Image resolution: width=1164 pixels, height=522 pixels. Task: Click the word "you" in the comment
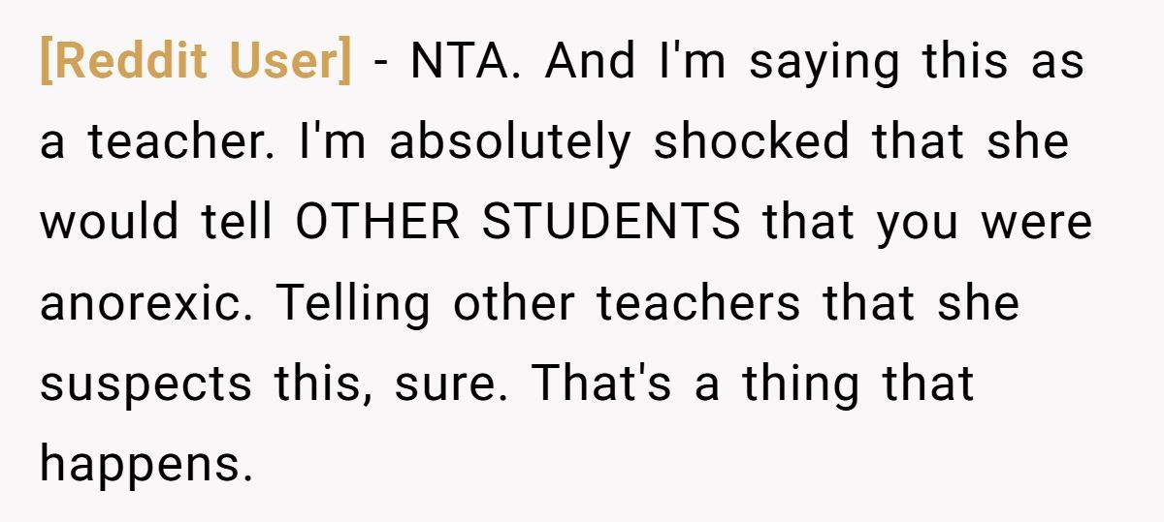coord(919,225)
